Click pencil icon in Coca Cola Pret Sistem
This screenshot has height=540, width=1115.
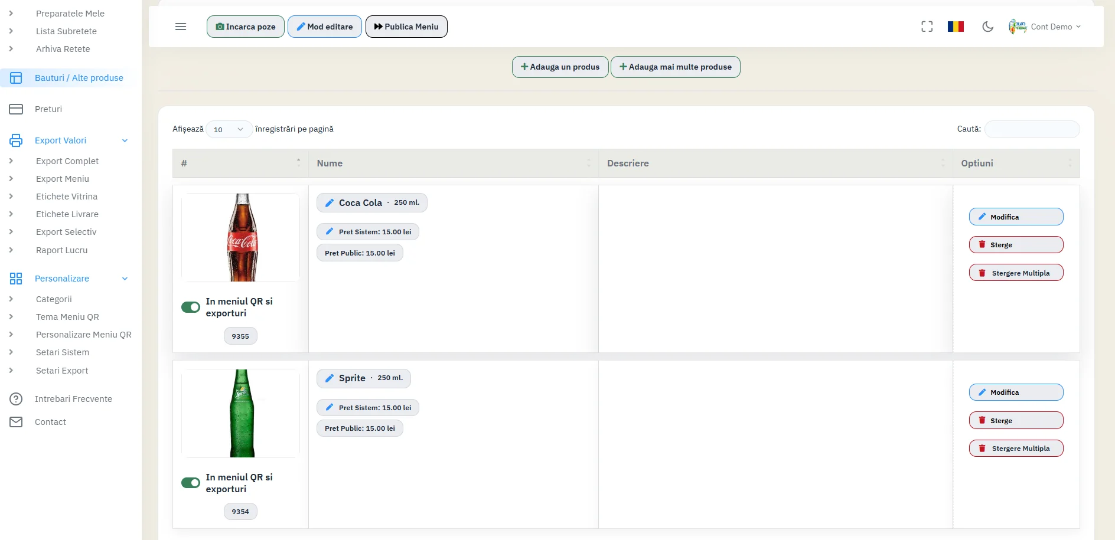point(330,232)
